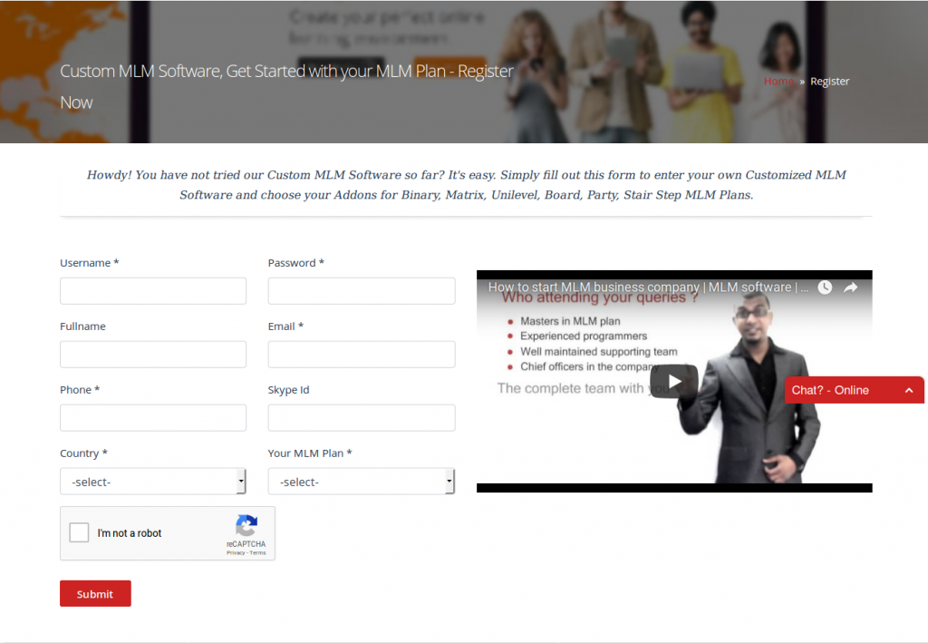This screenshot has width=928, height=643.
Task: Click the Submit button
Action: (94, 593)
